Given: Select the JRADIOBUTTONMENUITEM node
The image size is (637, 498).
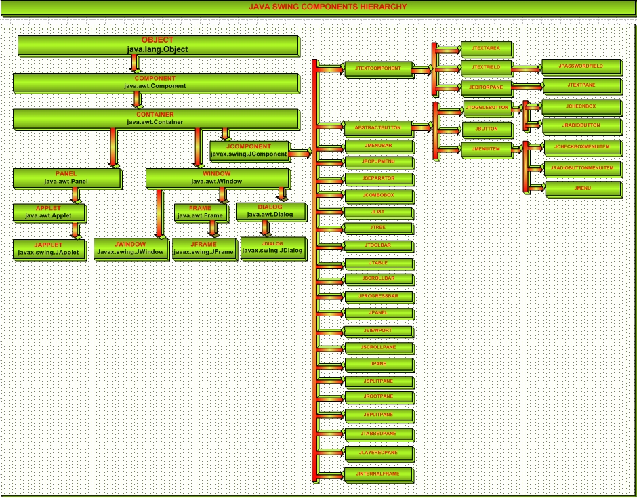Looking at the screenshot, I should (x=582, y=169).
